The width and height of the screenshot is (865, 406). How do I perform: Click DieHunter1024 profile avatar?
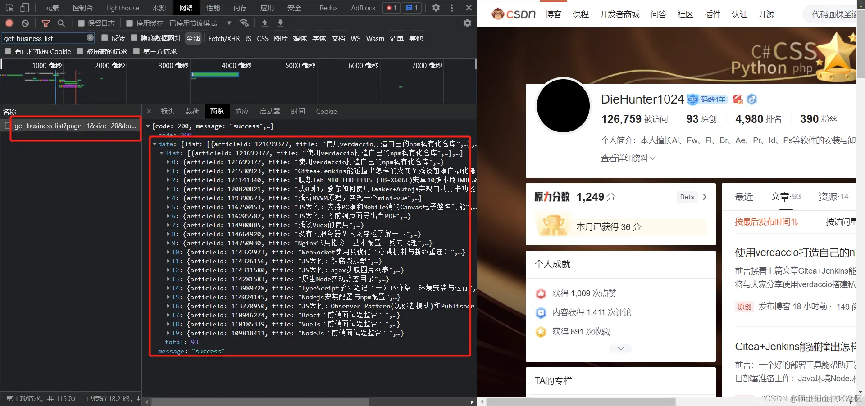563,105
